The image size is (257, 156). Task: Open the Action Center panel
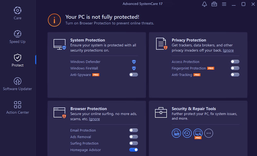point(18,108)
